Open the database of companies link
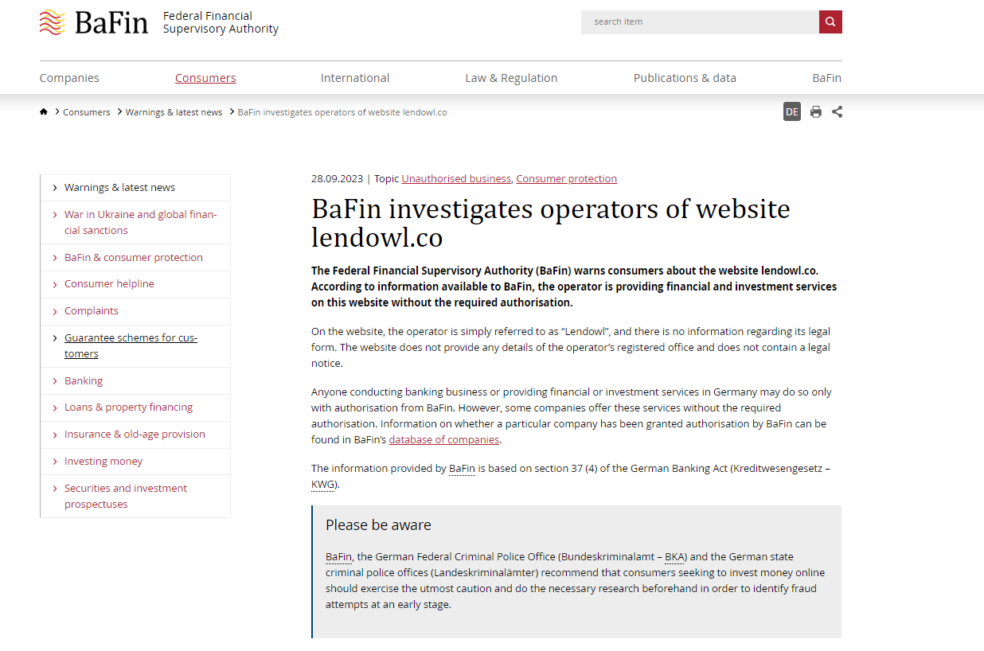 click(444, 439)
